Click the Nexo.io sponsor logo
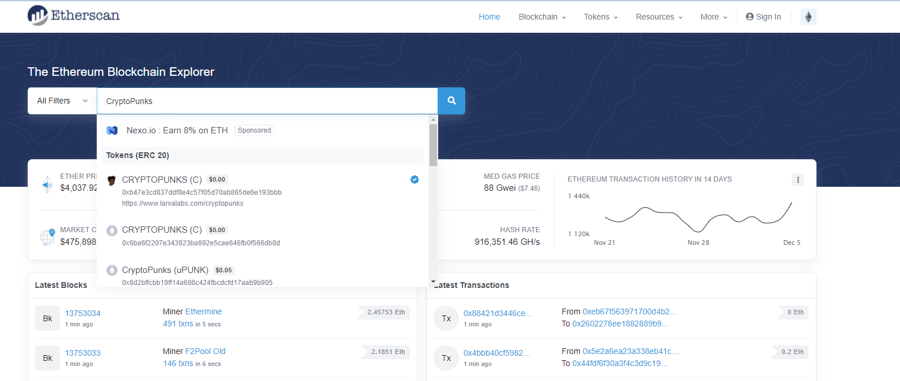Screen dimensions: 900x381 (112, 130)
